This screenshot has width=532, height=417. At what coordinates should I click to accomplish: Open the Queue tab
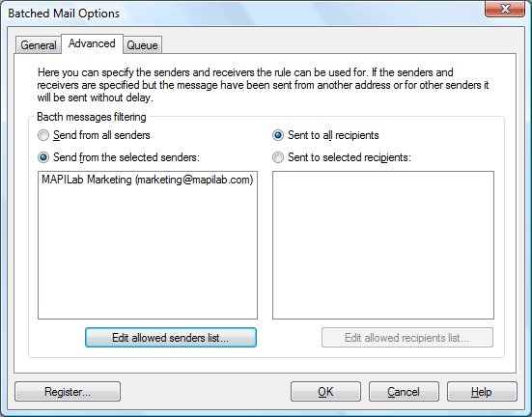142,45
